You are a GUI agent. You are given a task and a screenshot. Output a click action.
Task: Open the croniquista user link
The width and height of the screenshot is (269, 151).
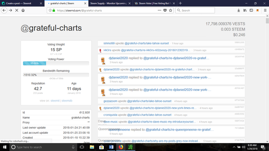tap(110, 115)
